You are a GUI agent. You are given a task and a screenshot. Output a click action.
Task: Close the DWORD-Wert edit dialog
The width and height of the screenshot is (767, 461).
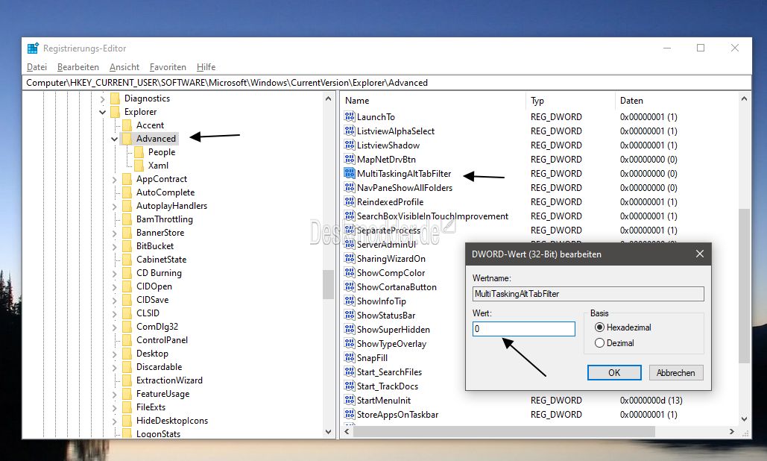click(x=700, y=254)
